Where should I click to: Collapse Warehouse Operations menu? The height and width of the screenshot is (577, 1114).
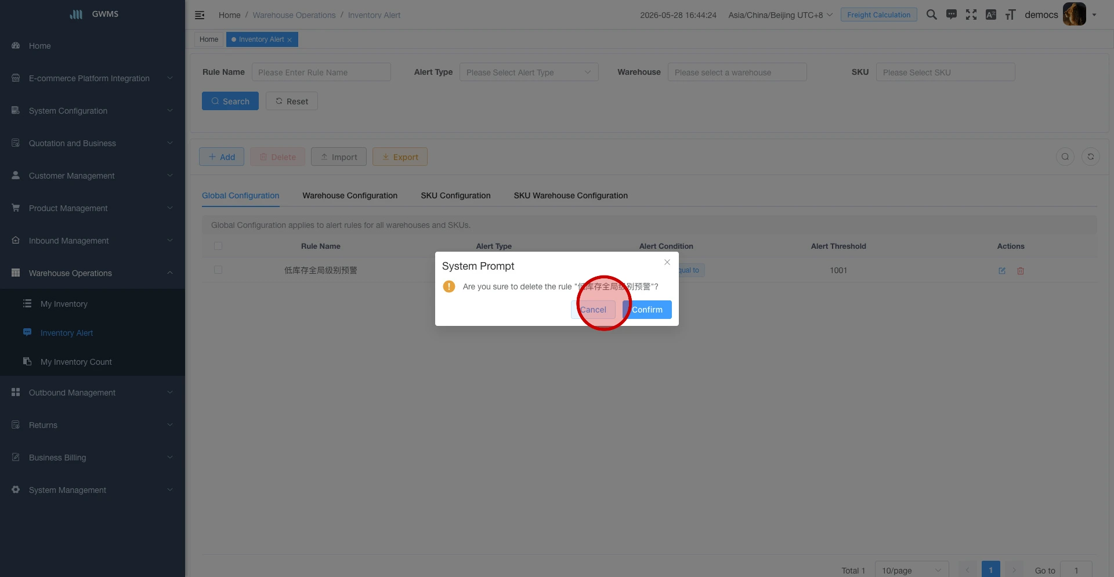click(x=92, y=273)
